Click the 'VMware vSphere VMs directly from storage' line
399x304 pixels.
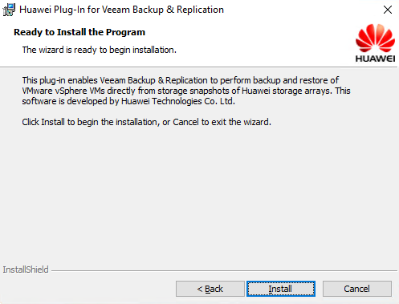pyautogui.click(x=186, y=91)
